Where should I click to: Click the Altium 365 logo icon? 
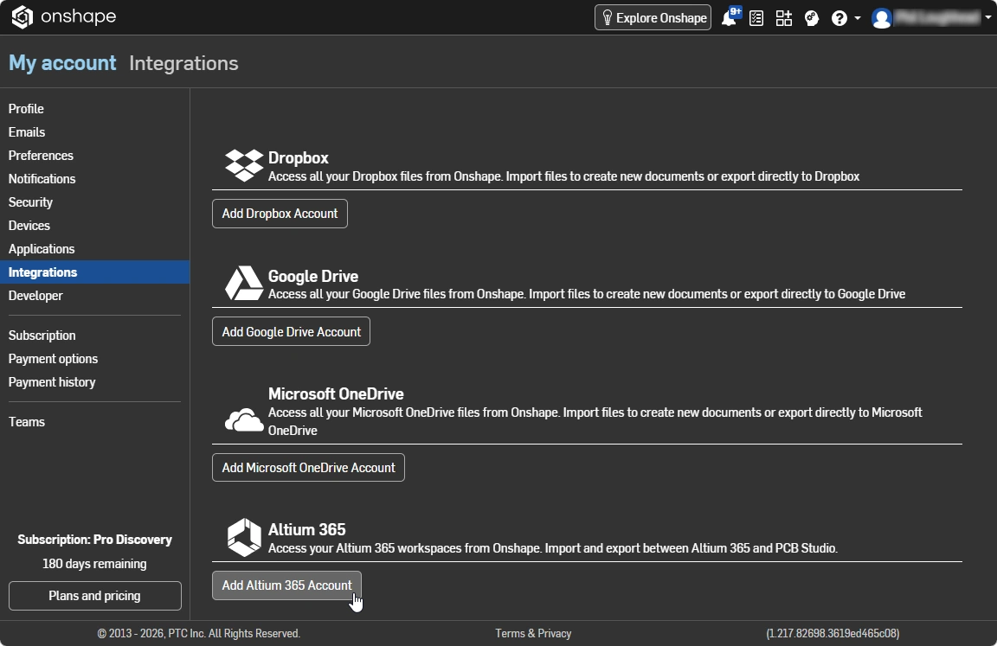[244, 537]
